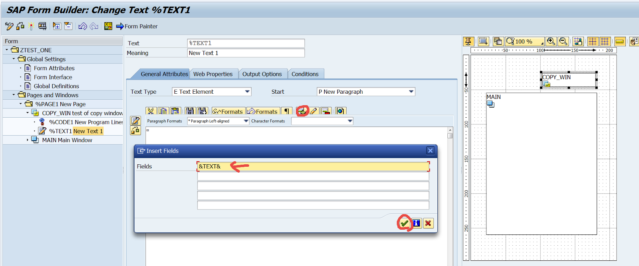This screenshot has height=266, width=639.
Task: Select Global Definitions in the tree
Action: coord(56,86)
